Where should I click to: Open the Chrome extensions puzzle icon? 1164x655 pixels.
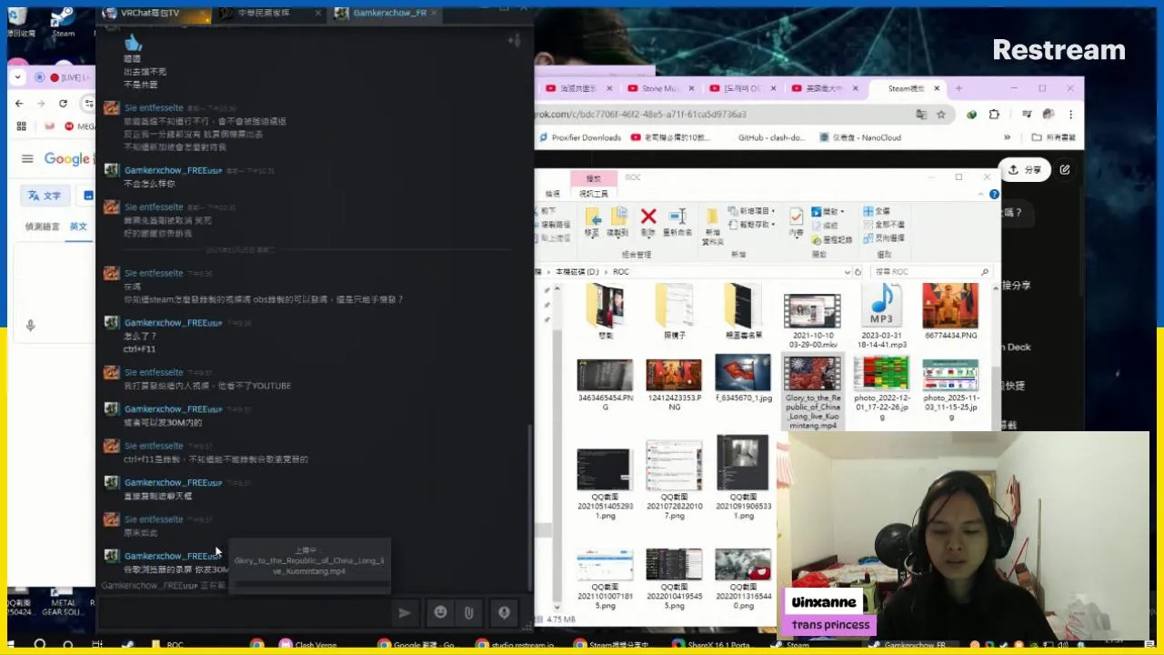coord(994,115)
